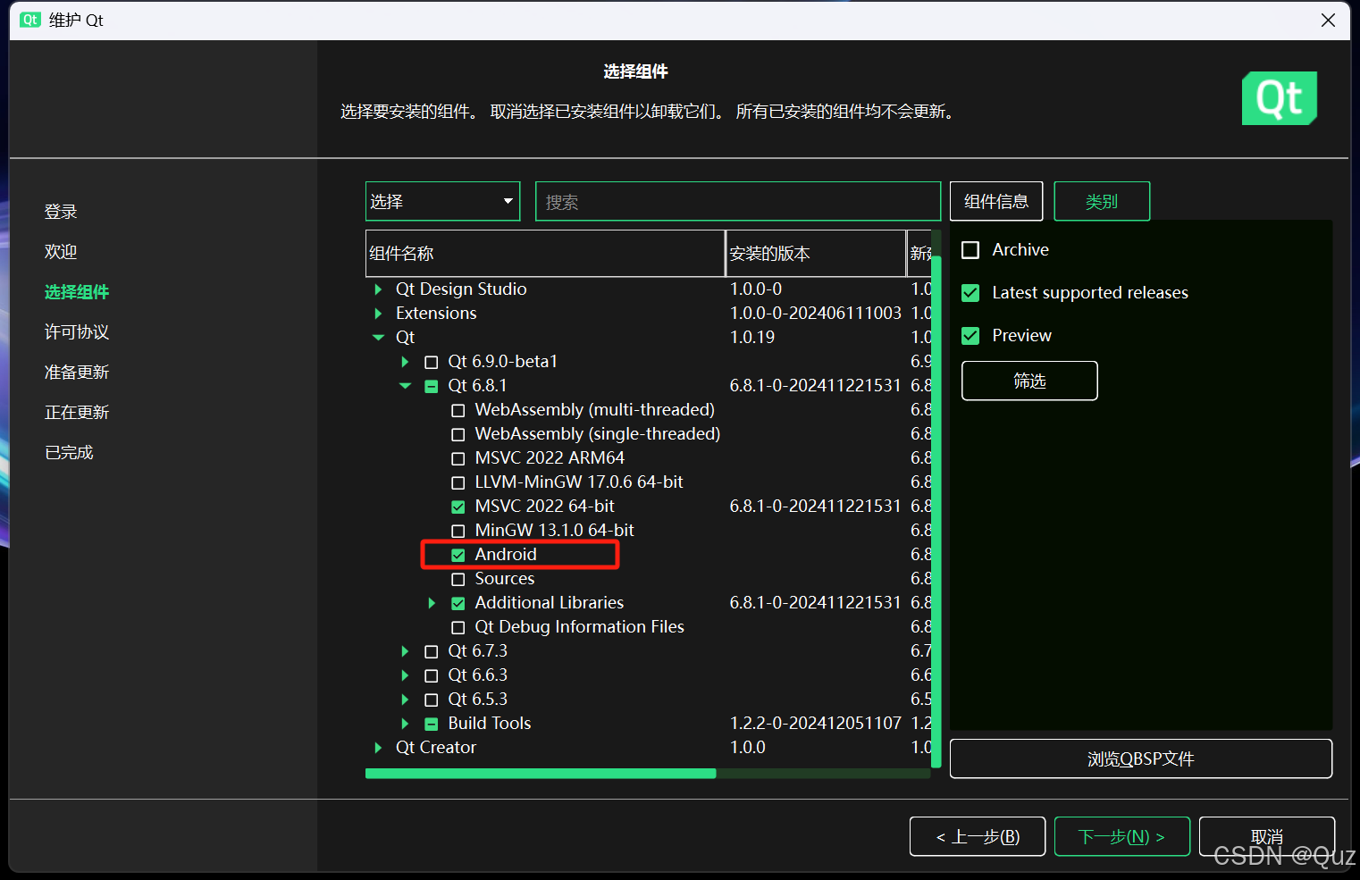This screenshot has height=880, width=1360.
Task: Check WebAssembly (single-threaded) checkbox
Action: click(x=458, y=434)
